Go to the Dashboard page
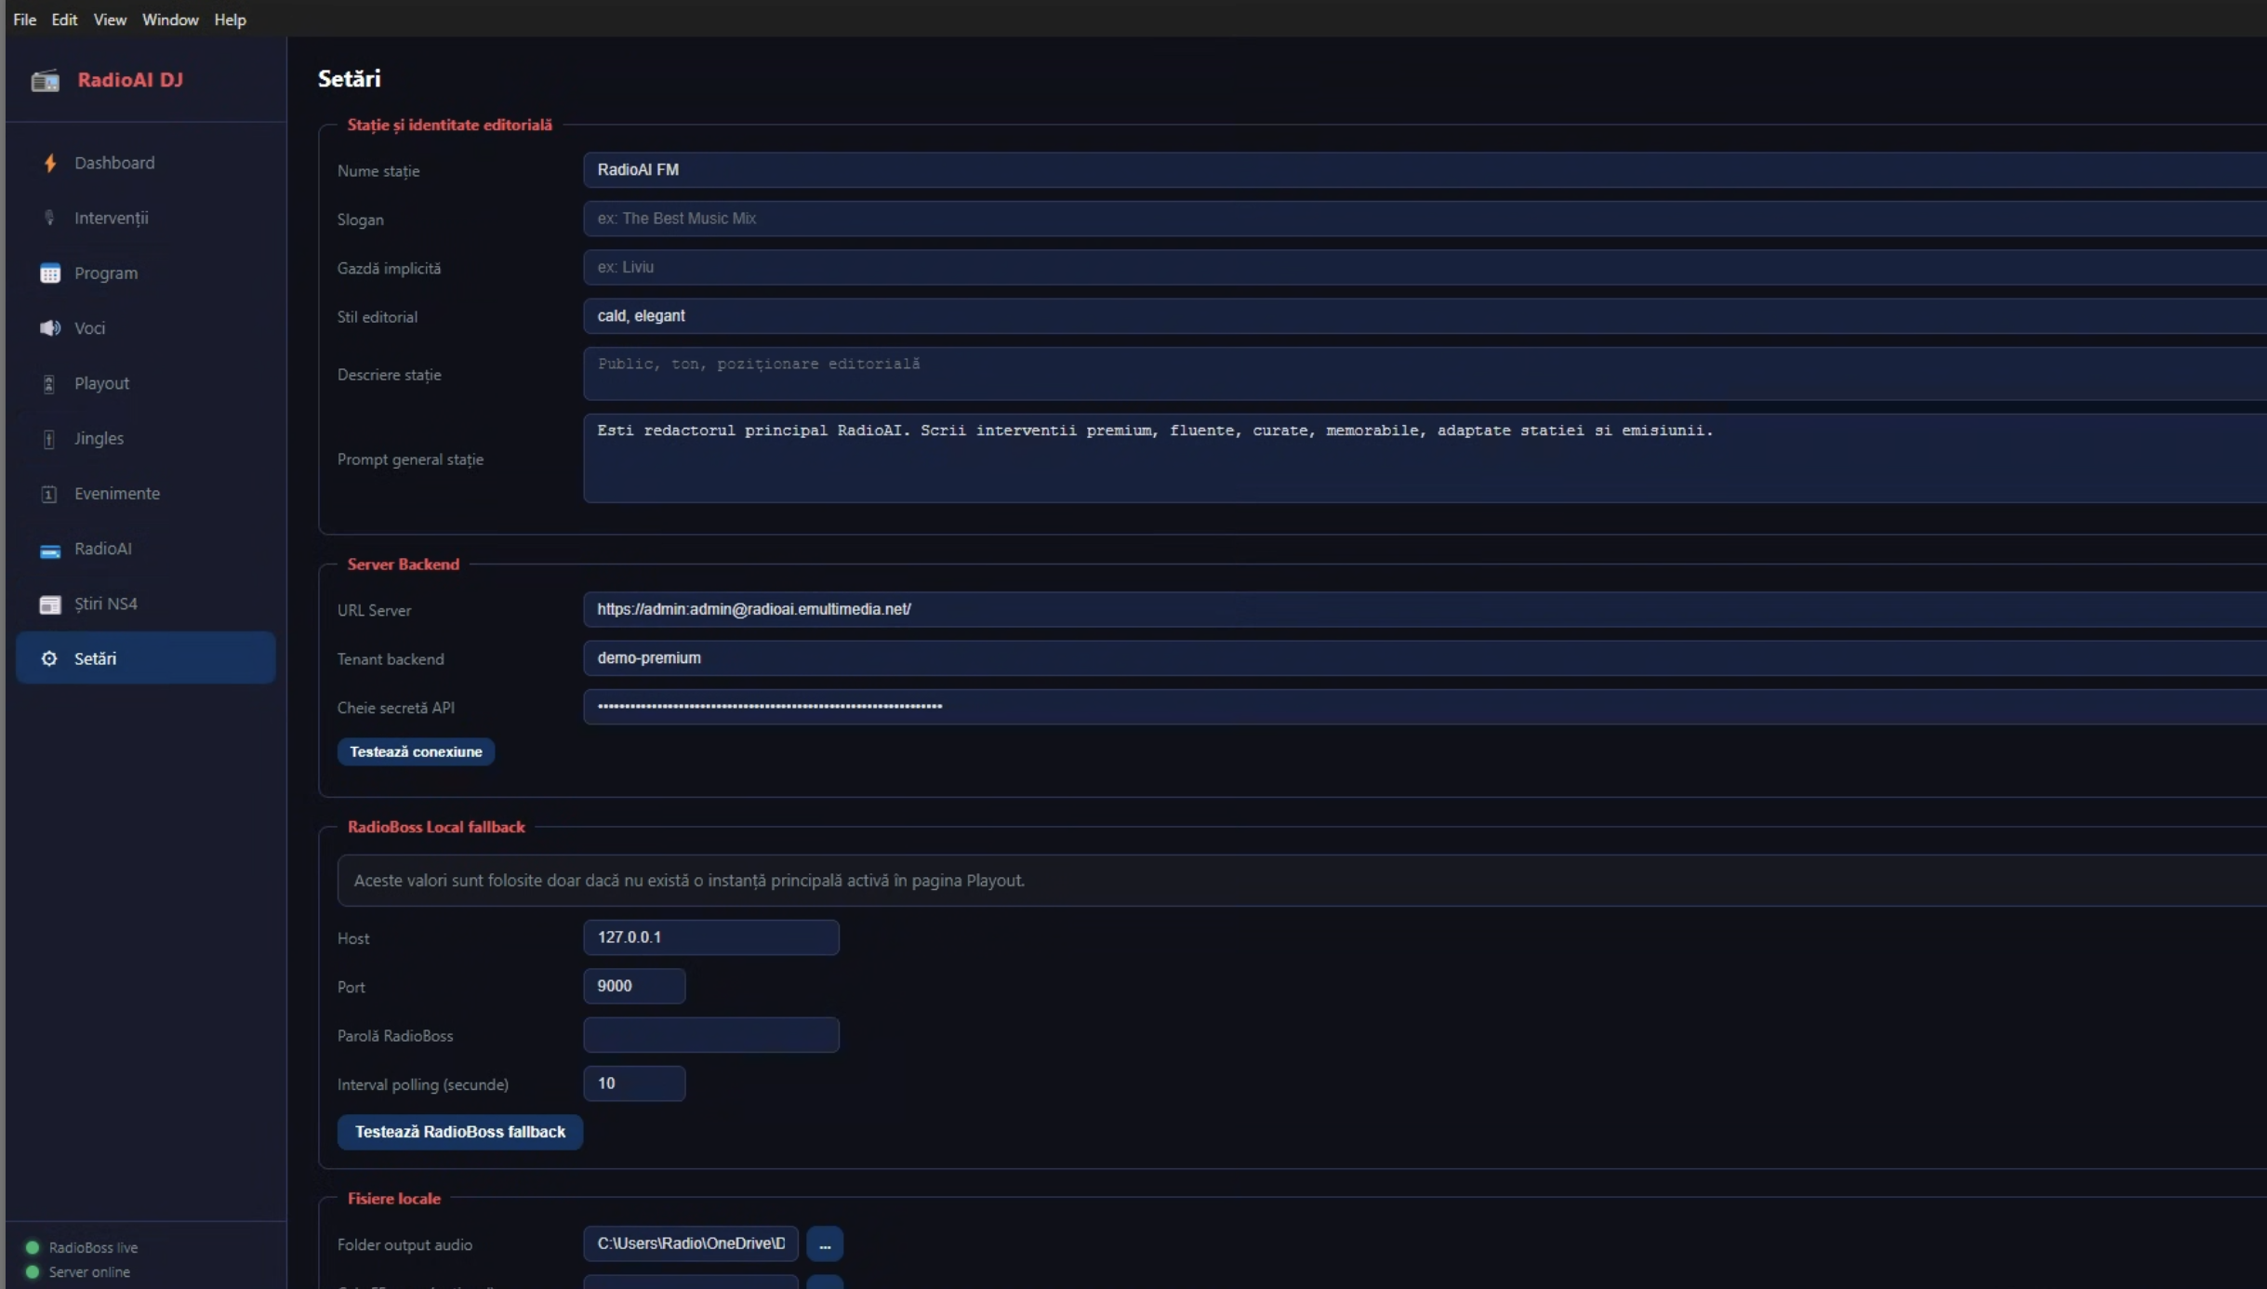2267x1289 pixels. pyautogui.click(x=146, y=163)
